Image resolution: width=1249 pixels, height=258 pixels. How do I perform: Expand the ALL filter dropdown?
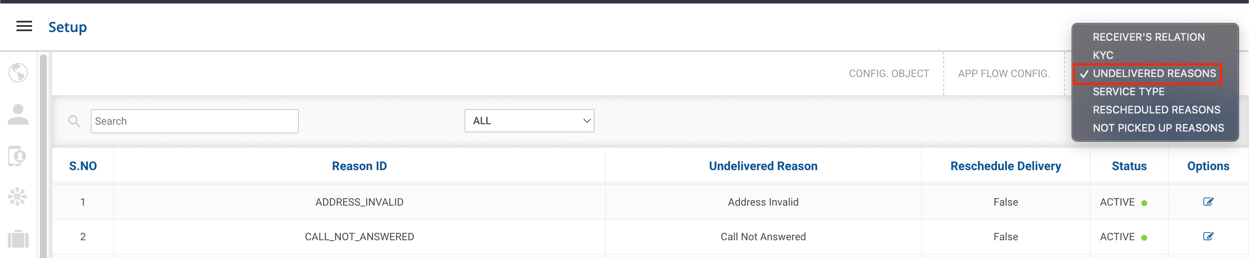click(x=529, y=121)
